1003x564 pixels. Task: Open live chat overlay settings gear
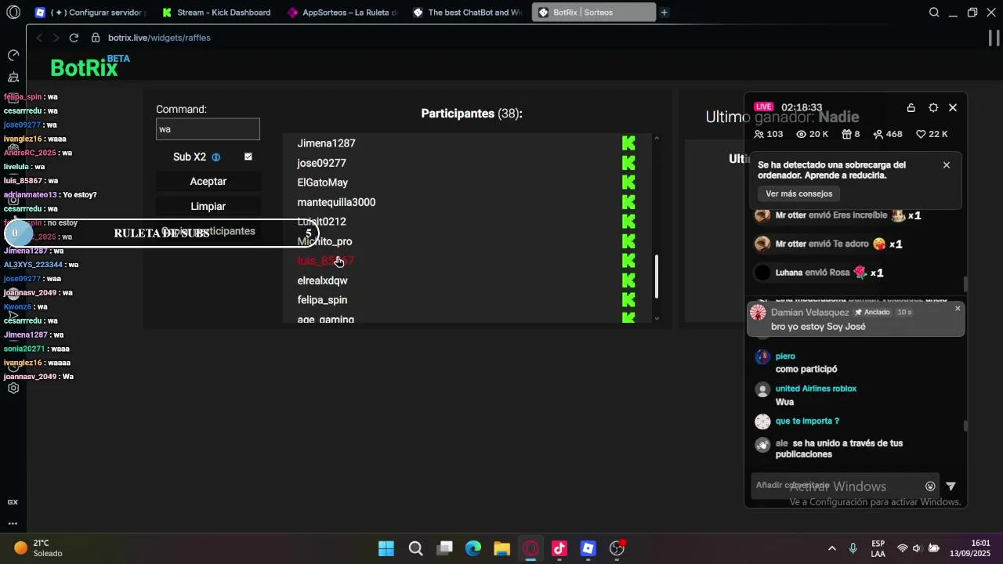[x=933, y=108]
